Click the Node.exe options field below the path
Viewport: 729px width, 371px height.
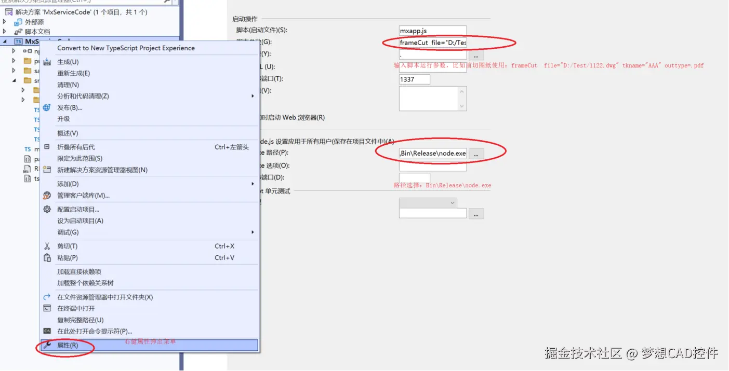pyautogui.click(x=433, y=166)
